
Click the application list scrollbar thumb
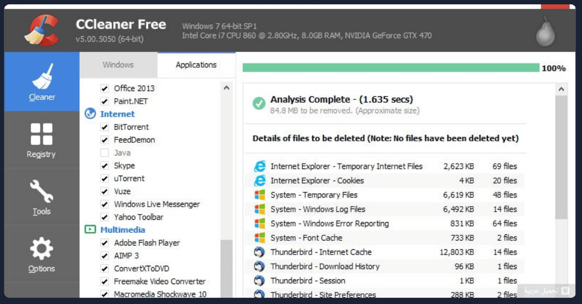click(226, 269)
